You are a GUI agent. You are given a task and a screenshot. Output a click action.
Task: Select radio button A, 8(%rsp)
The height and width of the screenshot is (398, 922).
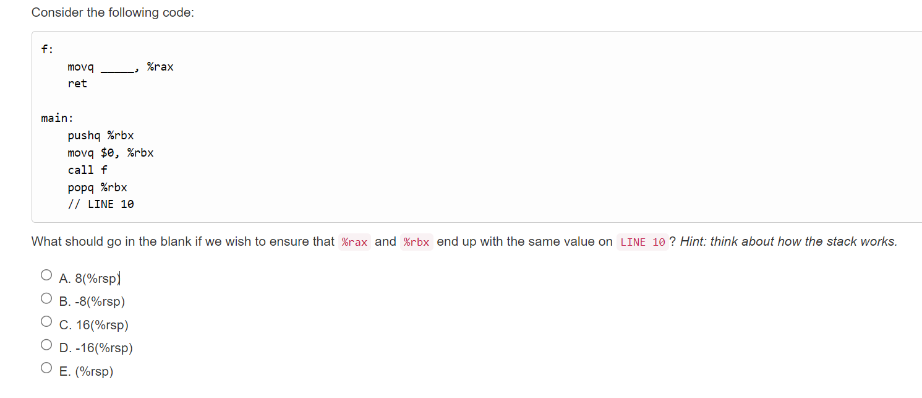click(x=46, y=274)
